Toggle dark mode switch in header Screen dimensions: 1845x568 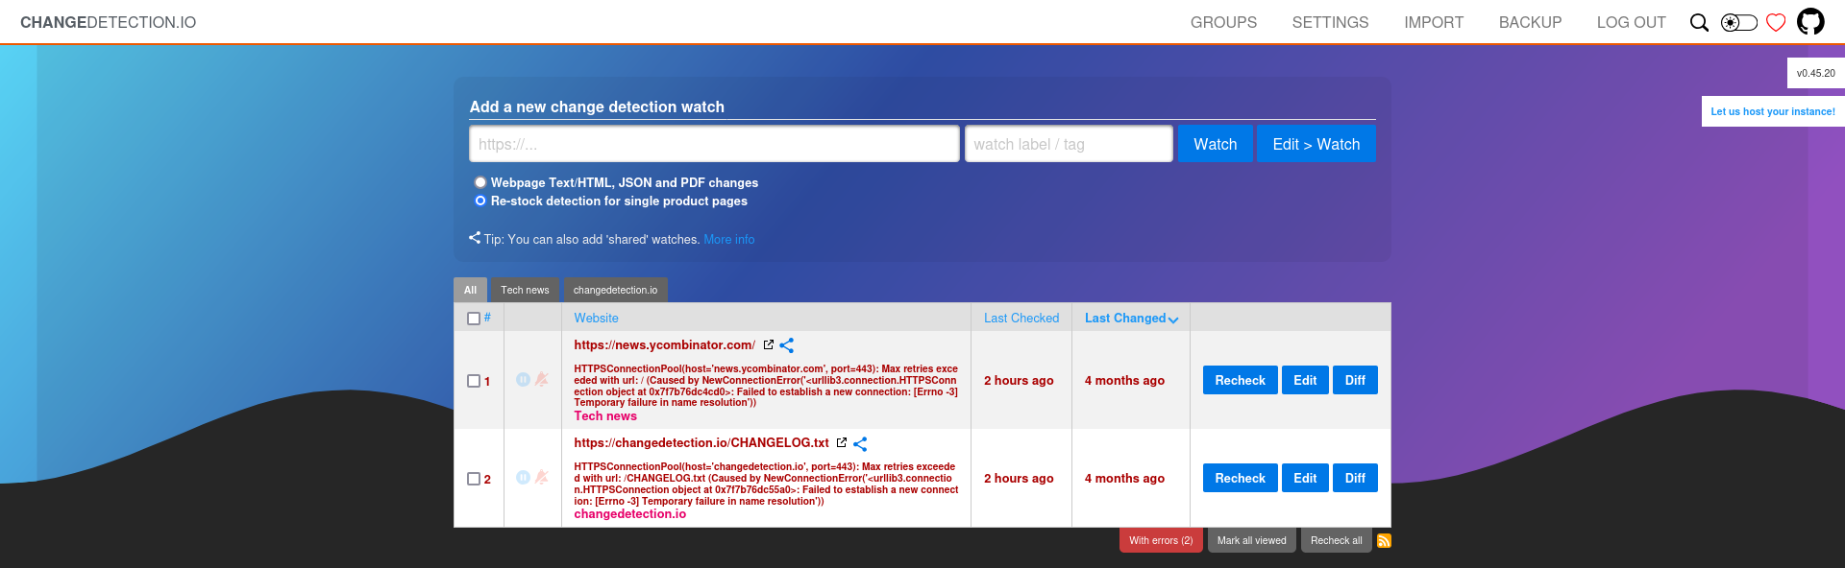pyautogui.click(x=1738, y=22)
